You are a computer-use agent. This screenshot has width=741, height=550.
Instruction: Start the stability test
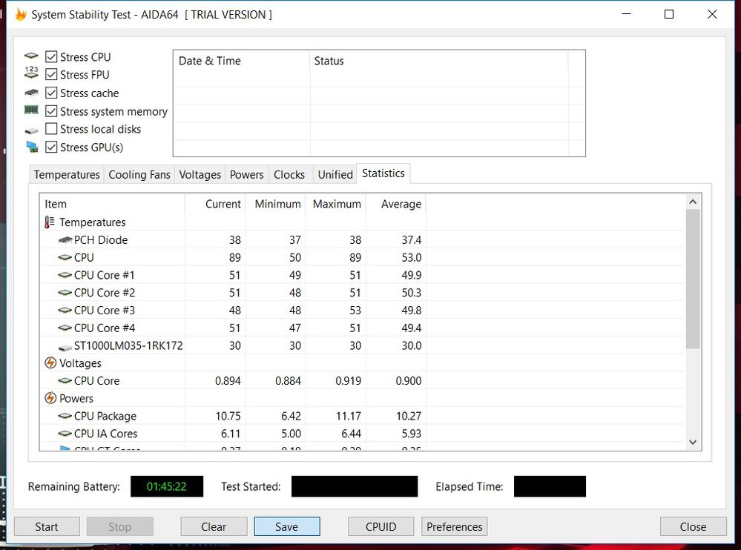[47, 526]
